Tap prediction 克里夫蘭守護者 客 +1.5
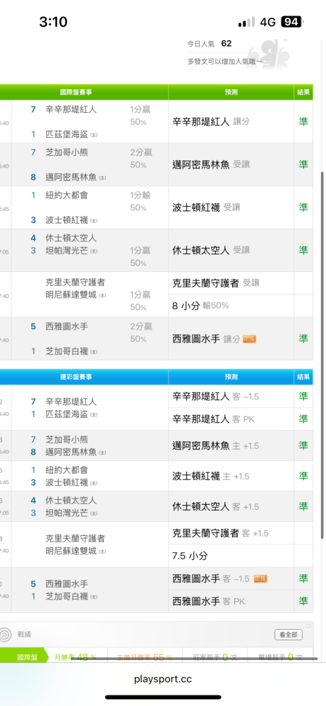Screen dimensions: 326x706 [221, 533]
